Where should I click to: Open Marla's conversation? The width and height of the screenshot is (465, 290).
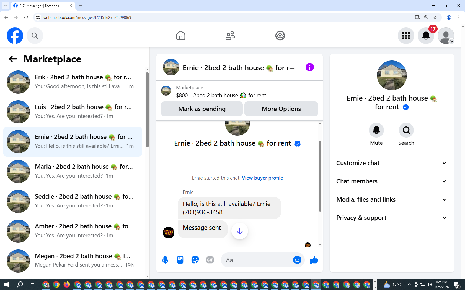(x=73, y=172)
